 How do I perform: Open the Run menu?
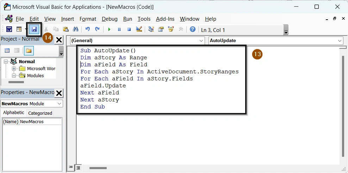click(x=128, y=19)
